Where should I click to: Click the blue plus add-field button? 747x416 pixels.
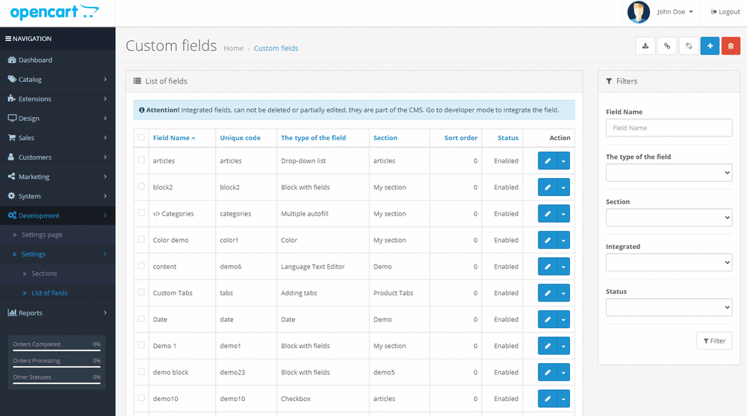(710, 46)
